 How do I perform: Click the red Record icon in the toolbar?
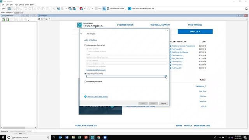(81, 9)
